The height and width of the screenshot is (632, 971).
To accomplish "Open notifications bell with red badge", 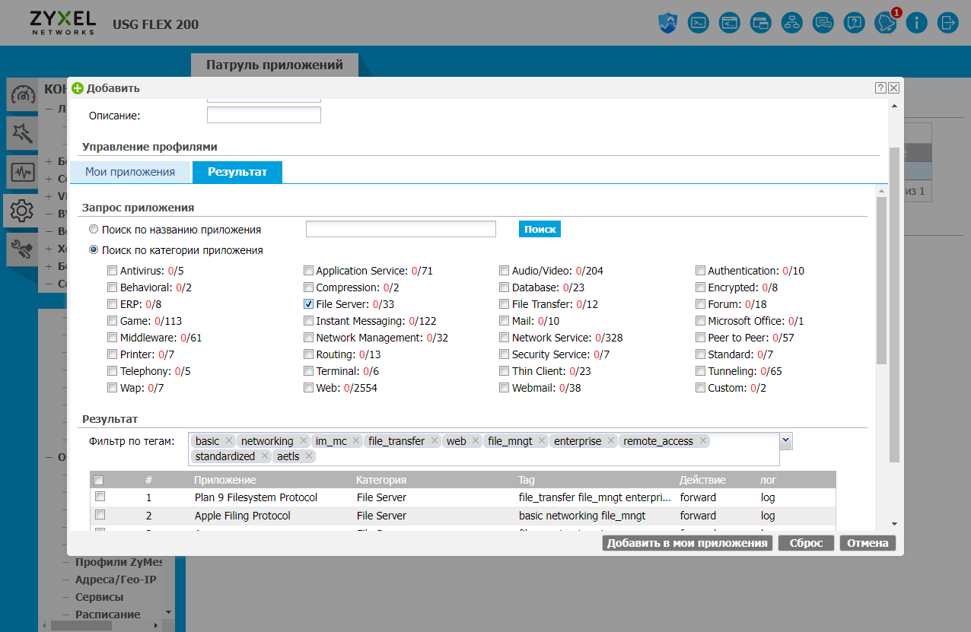I will (x=886, y=23).
